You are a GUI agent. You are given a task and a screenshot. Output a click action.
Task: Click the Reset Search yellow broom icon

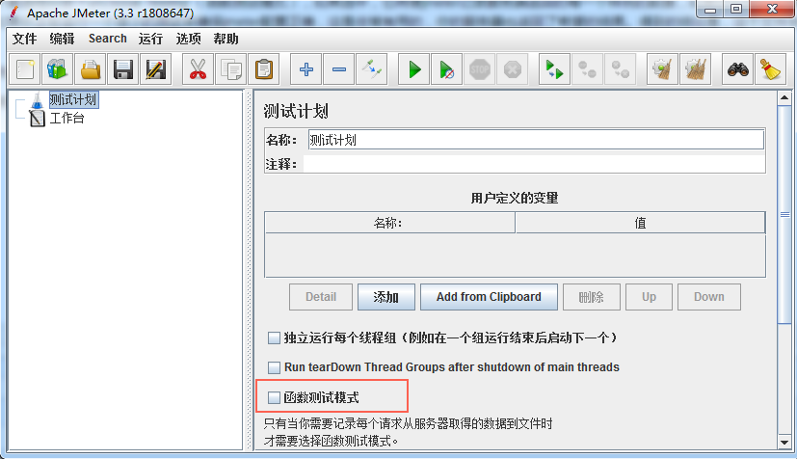pyautogui.click(x=771, y=69)
